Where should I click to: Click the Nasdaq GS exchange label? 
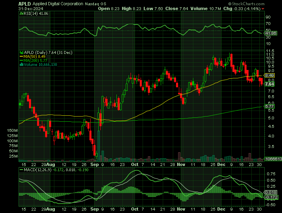coord(95,4)
